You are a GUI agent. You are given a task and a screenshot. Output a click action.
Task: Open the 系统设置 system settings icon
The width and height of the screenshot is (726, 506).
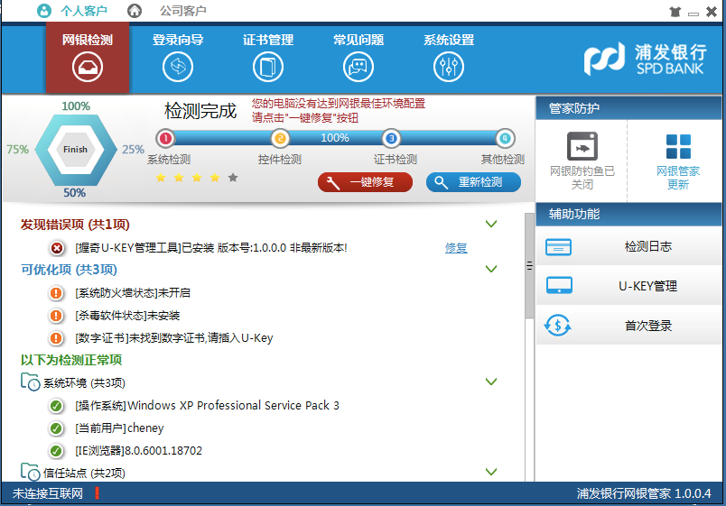(449, 66)
